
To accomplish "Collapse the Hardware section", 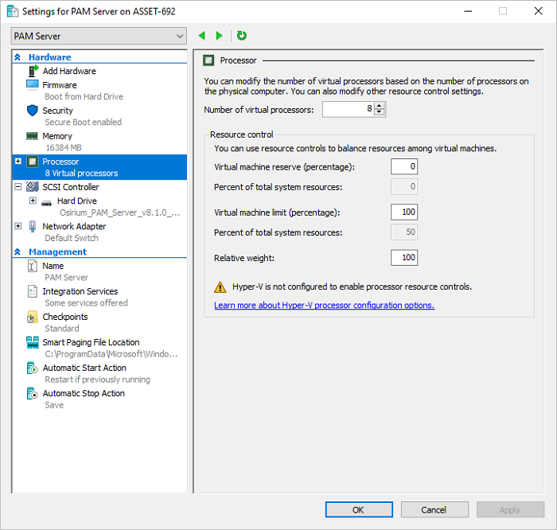I will (18, 57).
